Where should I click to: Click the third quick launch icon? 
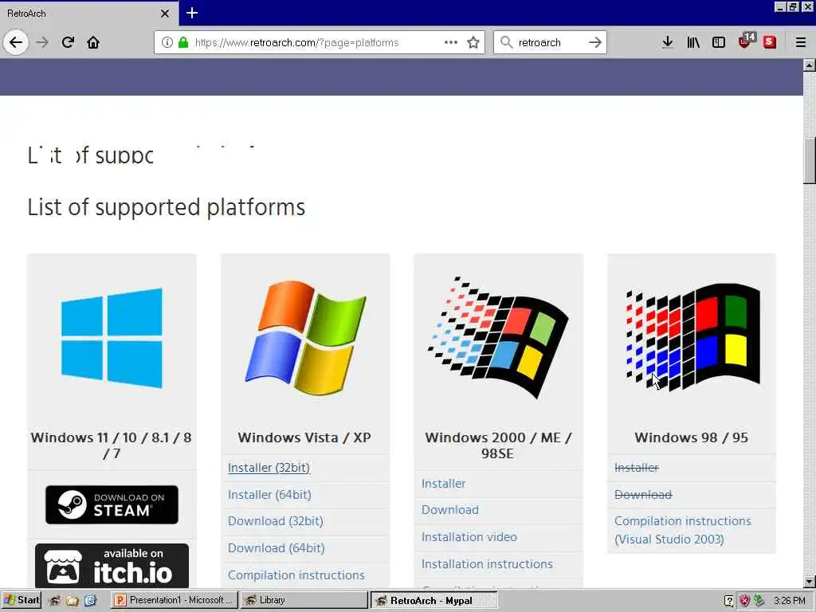pos(90,601)
